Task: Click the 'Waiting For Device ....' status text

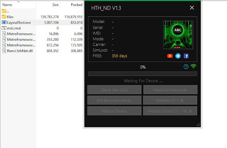Action: pos(143,81)
